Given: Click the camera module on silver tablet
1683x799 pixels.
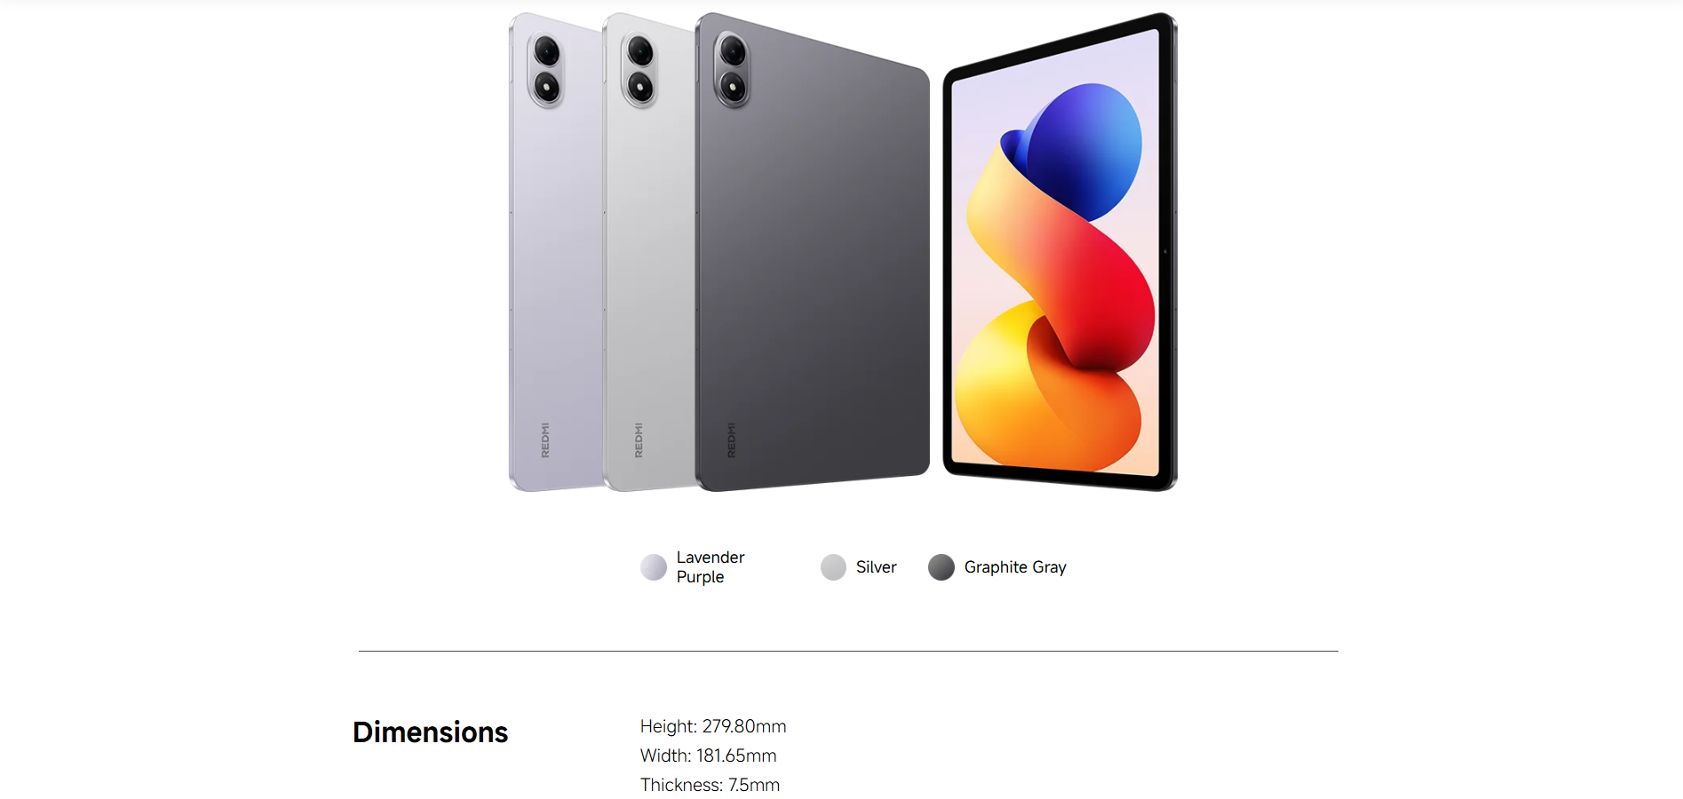Looking at the screenshot, I should [x=640, y=69].
